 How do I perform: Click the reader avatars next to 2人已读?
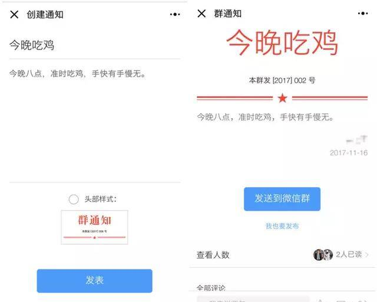coord(323,255)
